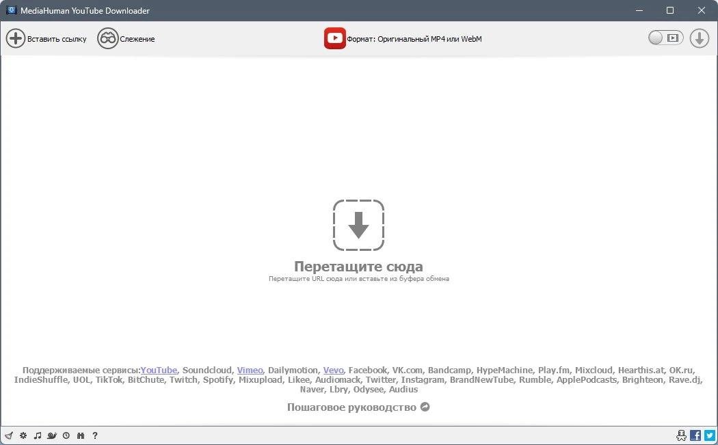Minimize the MediaHuman YouTube Downloader window
Screen dimensions: 718x445
(639, 10)
